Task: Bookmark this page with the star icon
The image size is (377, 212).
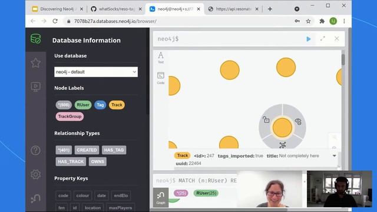Action: click(x=308, y=21)
